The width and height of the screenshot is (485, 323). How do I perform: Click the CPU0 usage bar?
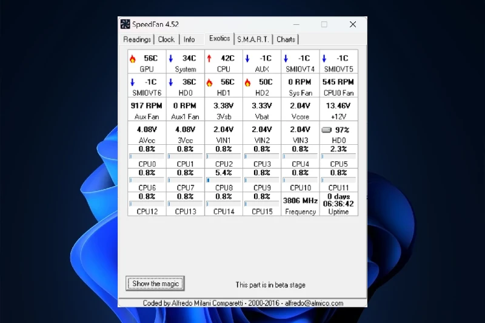pos(147,156)
